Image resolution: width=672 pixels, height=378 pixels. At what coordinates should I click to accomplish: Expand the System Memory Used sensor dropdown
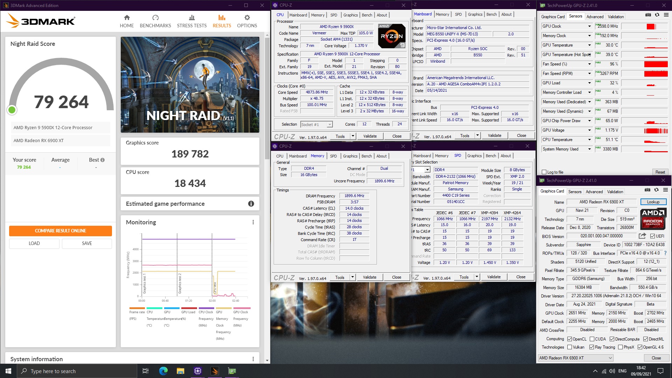pos(589,149)
